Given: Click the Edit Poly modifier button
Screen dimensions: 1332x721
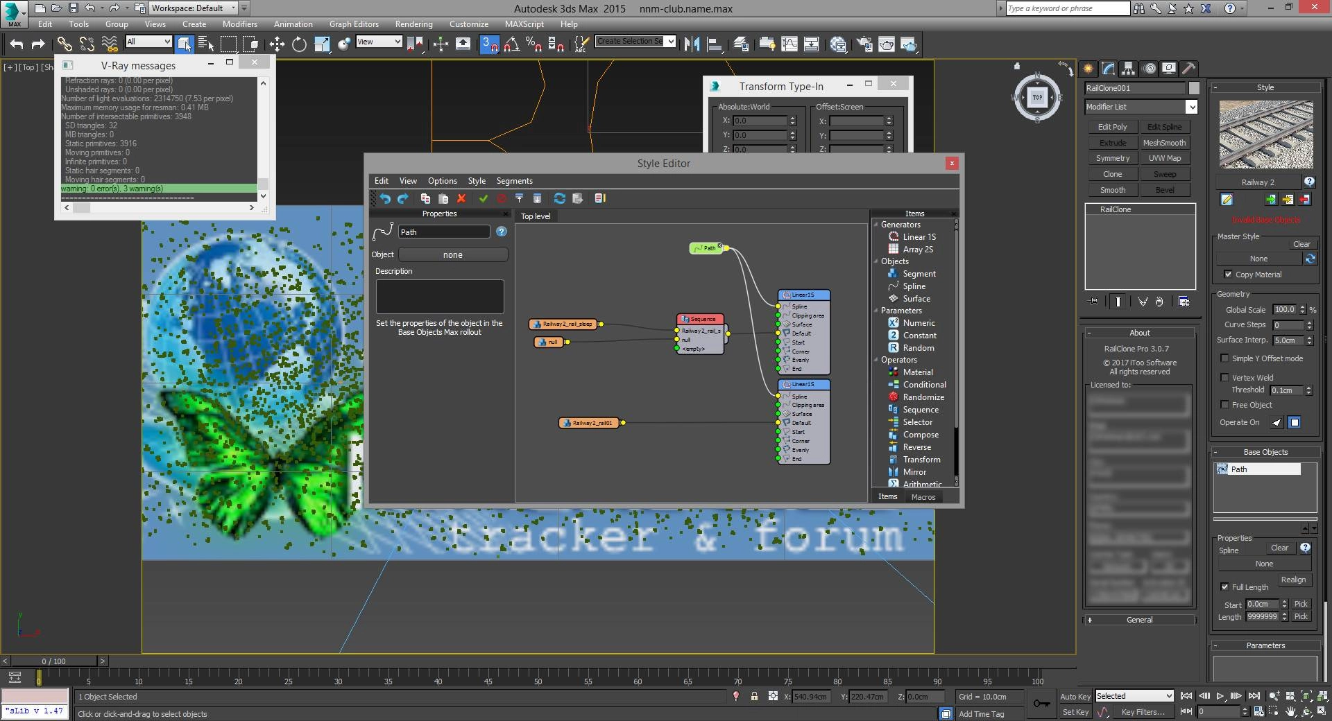Looking at the screenshot, I should 1112,127.
